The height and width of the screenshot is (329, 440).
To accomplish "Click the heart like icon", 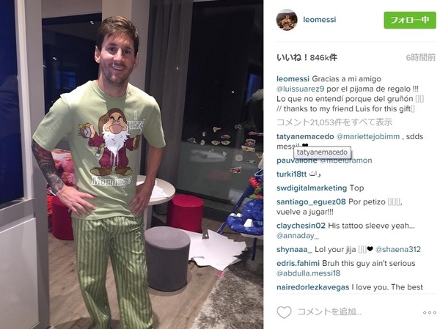I will (284, 312).
